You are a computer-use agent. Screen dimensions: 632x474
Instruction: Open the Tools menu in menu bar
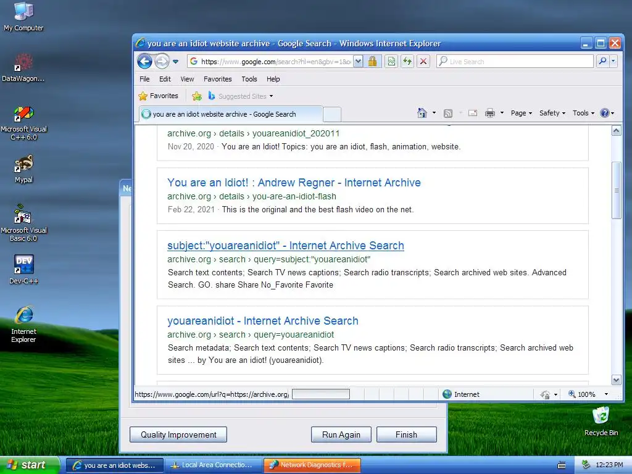coord(249,79)
